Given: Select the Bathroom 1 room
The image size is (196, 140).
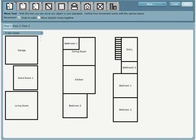Looking at the screenshot, I should (71, 43).
